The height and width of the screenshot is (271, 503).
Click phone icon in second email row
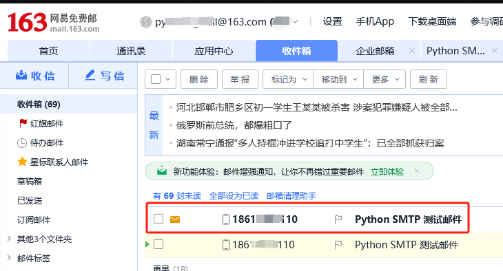(226, 245)
